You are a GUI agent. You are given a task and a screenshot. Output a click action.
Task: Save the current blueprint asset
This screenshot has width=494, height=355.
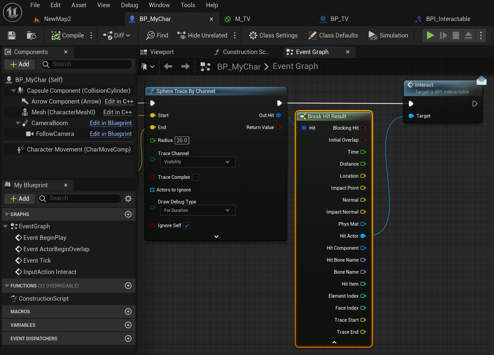tap(12, 35)
